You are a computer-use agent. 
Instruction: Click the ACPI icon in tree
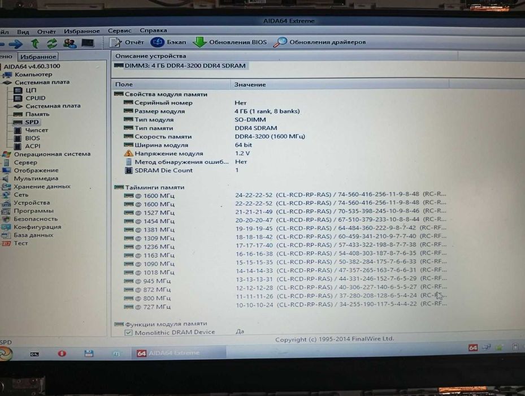[x=18, y=146]
